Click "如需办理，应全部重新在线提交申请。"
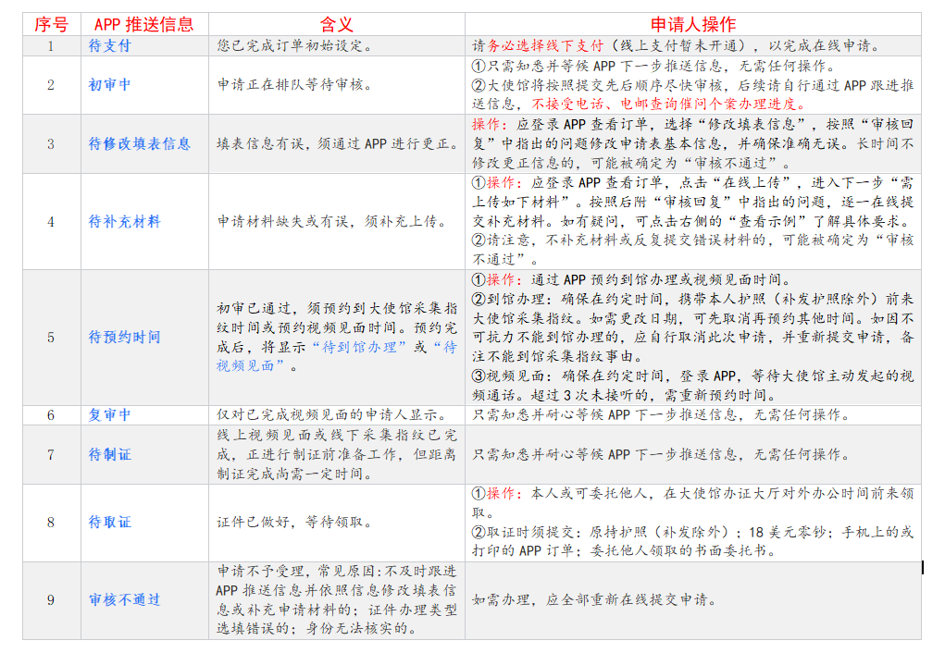 click(595, 600)
